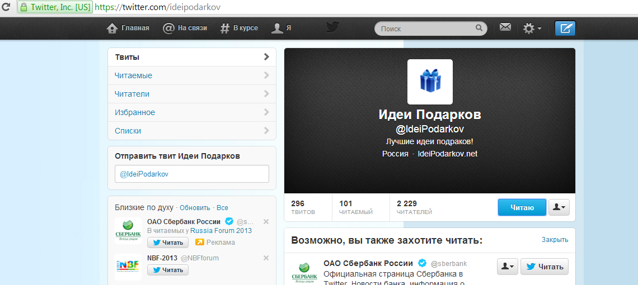This screenshot has height=285, width=638.
Task: Dismiss the Сбербанк sidebar suggestion
Action: pos(266,222)
